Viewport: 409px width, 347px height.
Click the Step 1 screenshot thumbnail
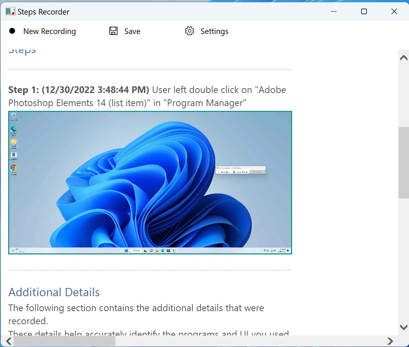(149, 182)
